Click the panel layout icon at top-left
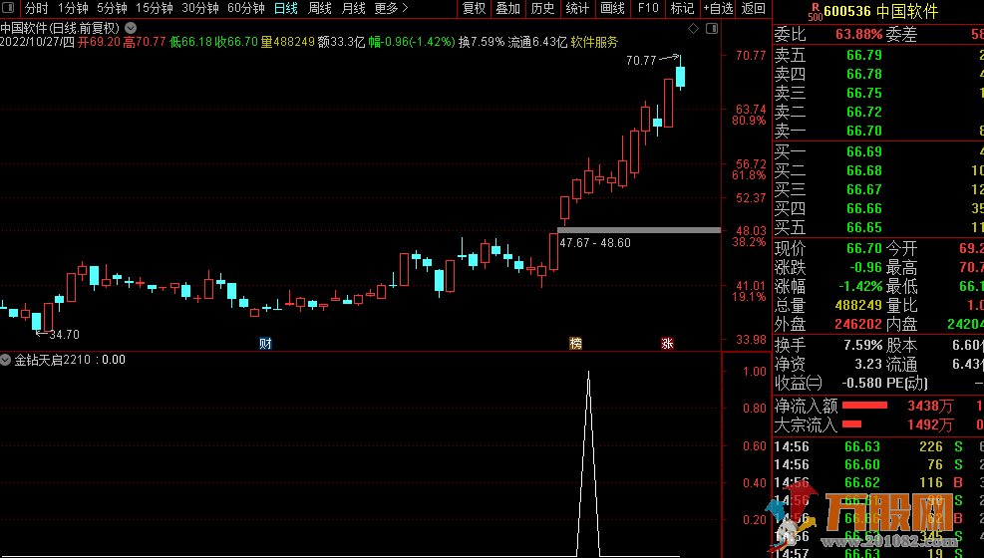This screenshot has height=558, width=984. (x=8, y=8)
